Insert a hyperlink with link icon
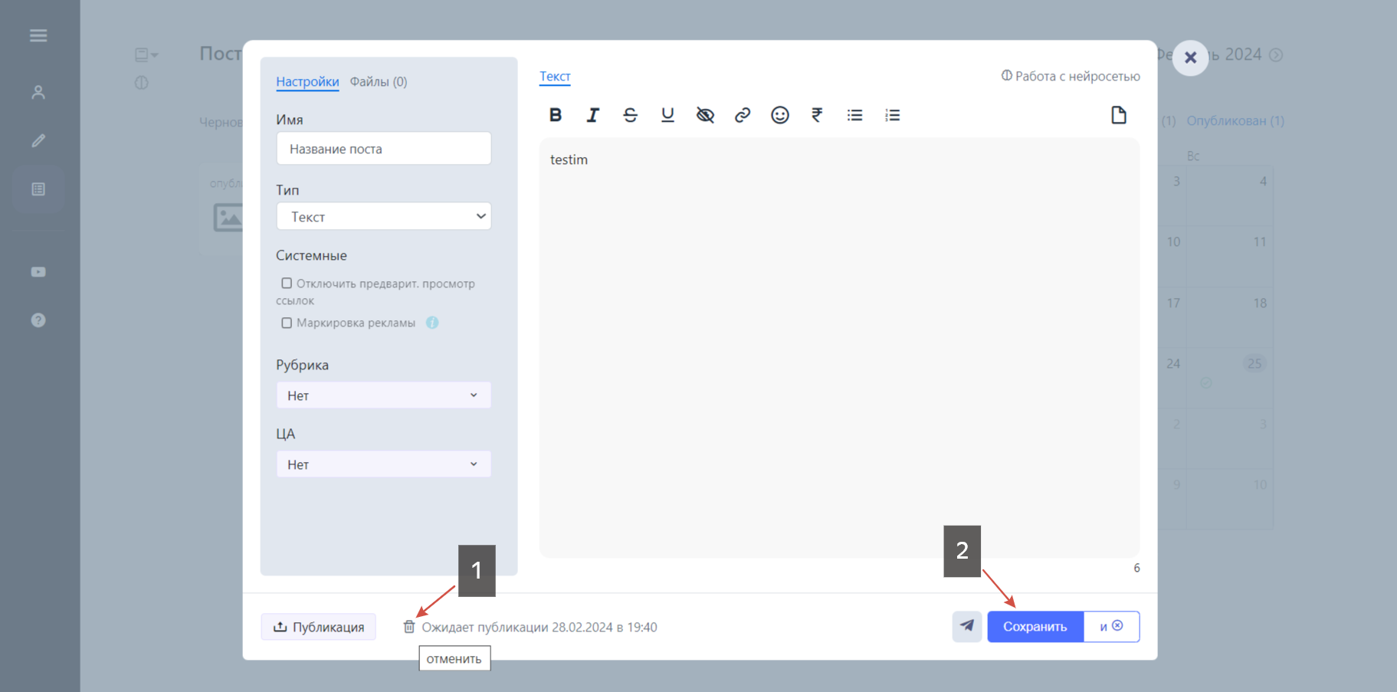Screen dimensions: 1397x692 [743, 115]
